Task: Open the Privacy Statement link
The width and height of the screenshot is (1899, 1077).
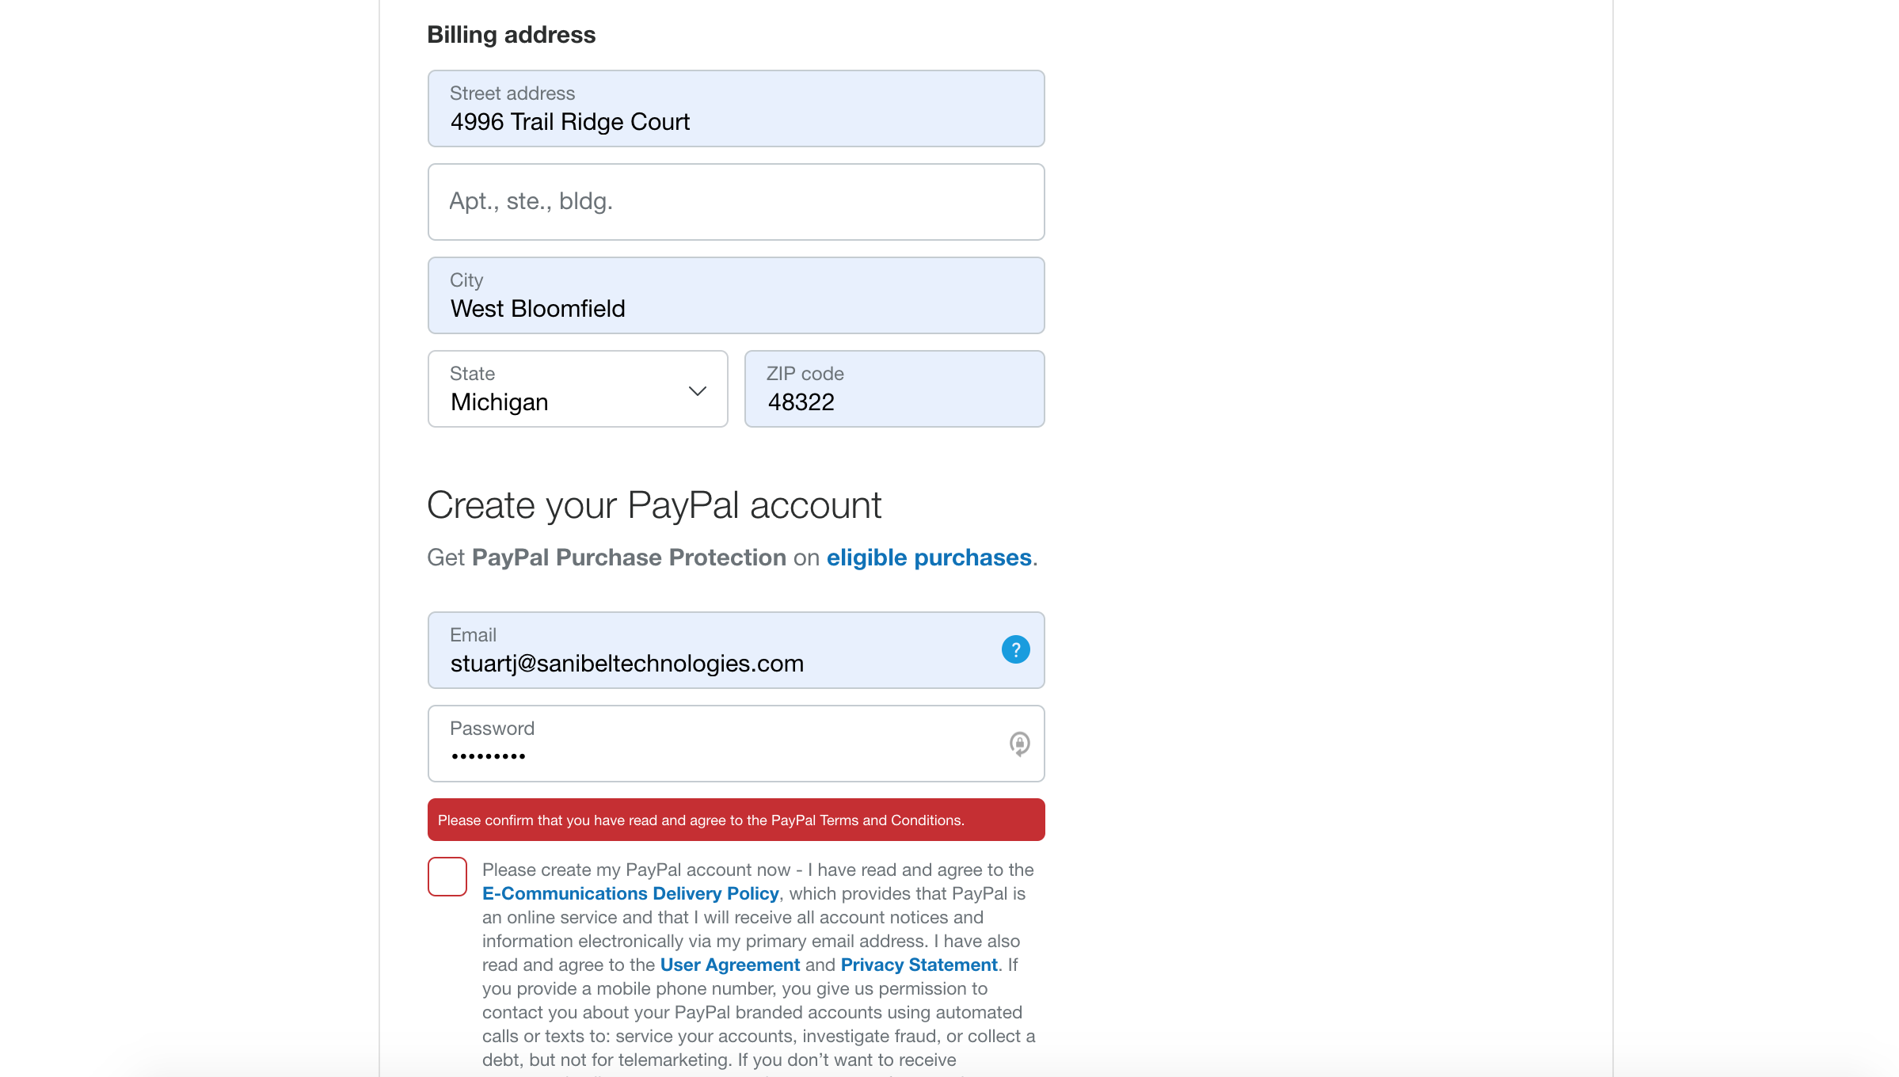Action: tap(919, 965)
